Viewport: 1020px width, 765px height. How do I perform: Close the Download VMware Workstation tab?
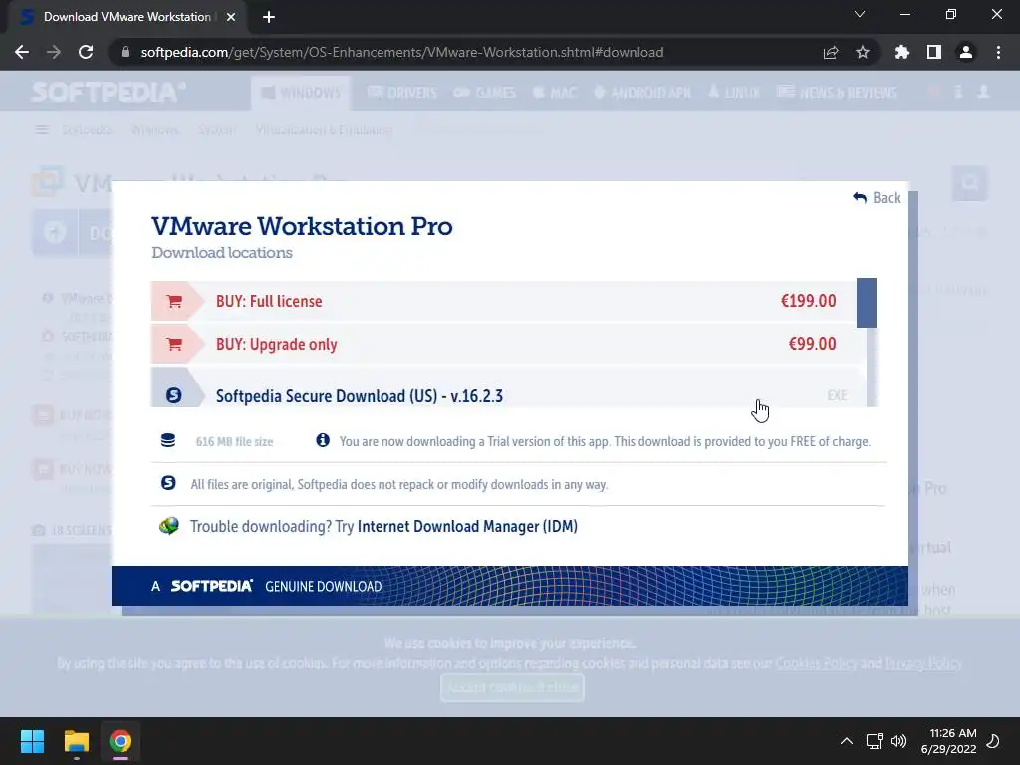click(x=231, y=17)
